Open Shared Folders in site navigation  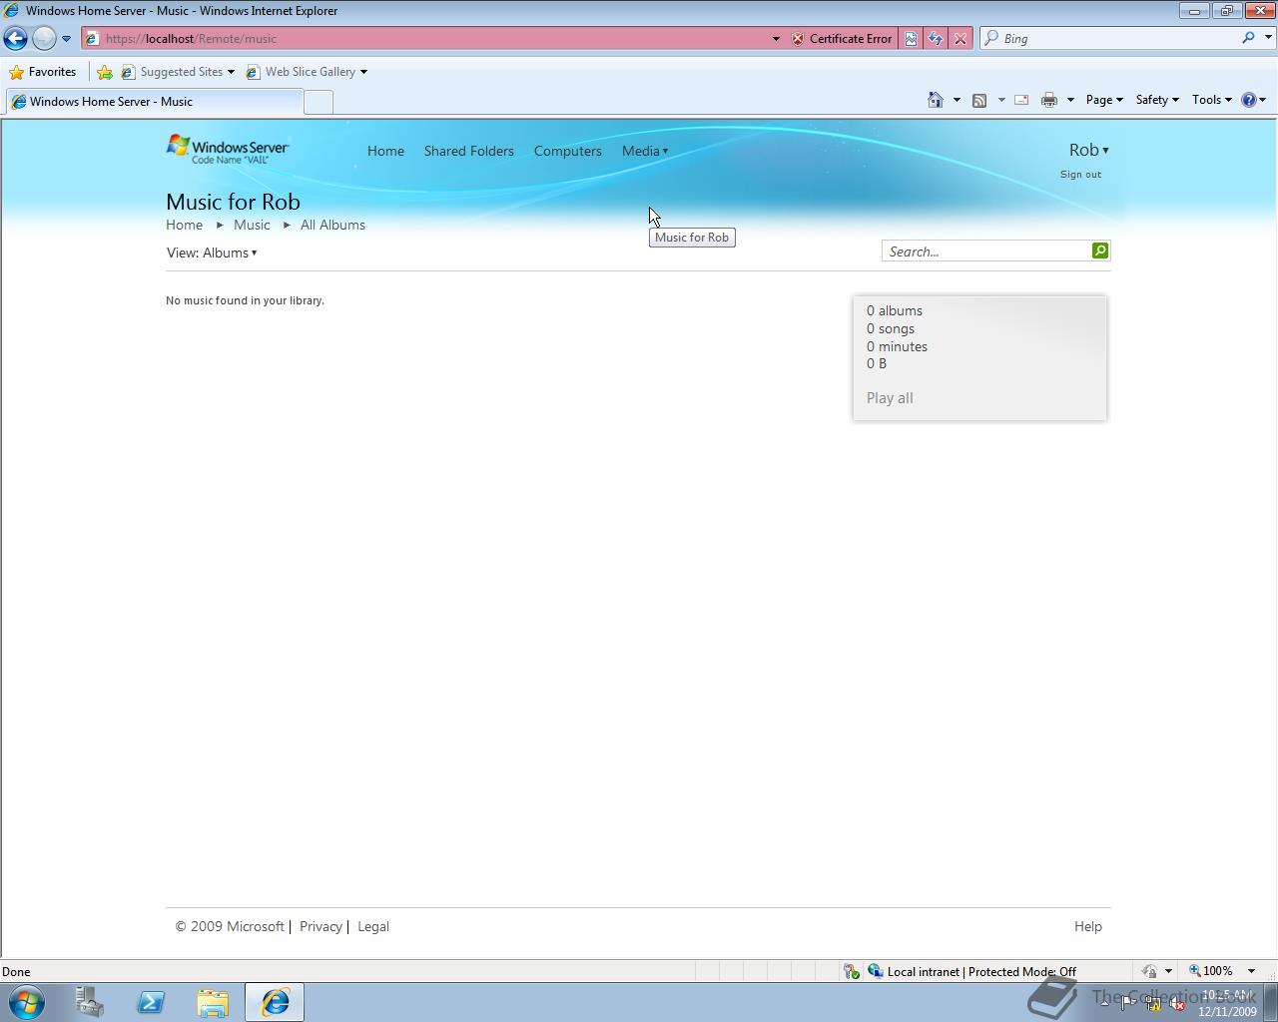[468, 152]
